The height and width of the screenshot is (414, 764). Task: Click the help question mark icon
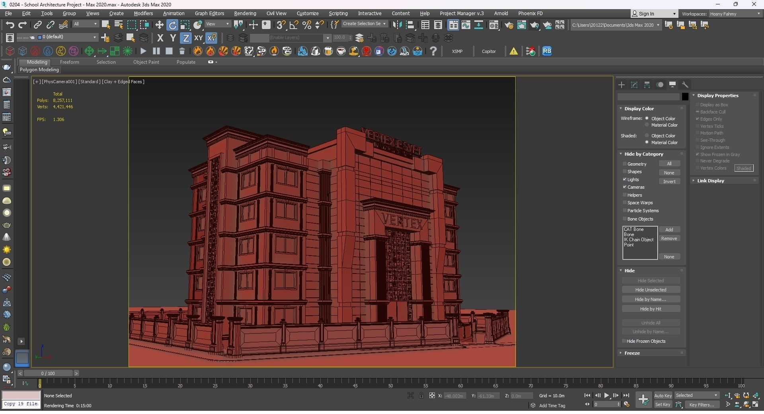pos(433,51)
